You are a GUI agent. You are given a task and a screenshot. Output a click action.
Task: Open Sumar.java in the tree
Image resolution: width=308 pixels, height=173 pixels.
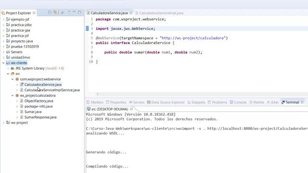pyautogui.click(x=33, y=112)
